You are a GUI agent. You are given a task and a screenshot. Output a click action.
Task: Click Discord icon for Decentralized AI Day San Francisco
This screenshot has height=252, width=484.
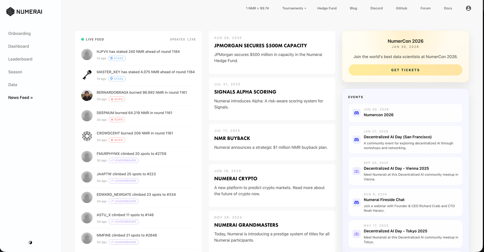pos(356,140)
